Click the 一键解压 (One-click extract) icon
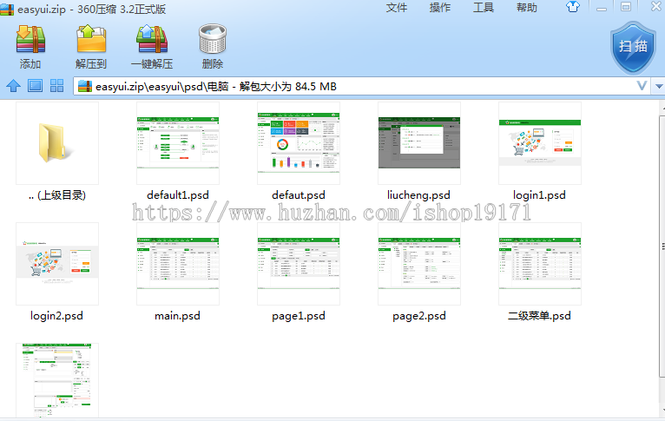This screenshot has width=665, height=421. [152, 39]
